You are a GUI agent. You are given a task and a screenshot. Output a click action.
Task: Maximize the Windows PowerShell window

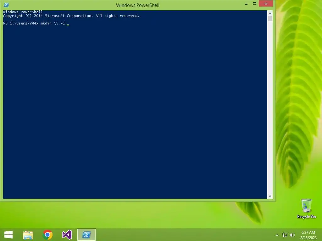pos(255,4)
